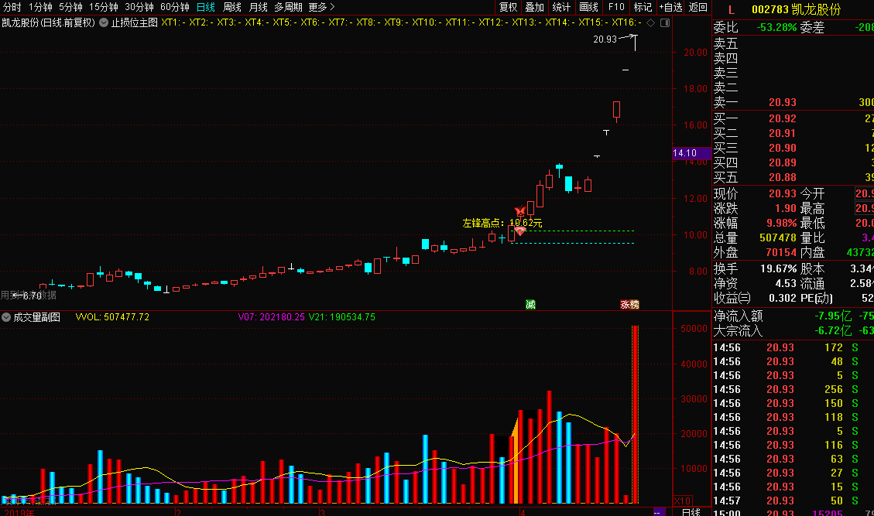Click the green 减 marker
Screen dimensions: 874x516
530,304
